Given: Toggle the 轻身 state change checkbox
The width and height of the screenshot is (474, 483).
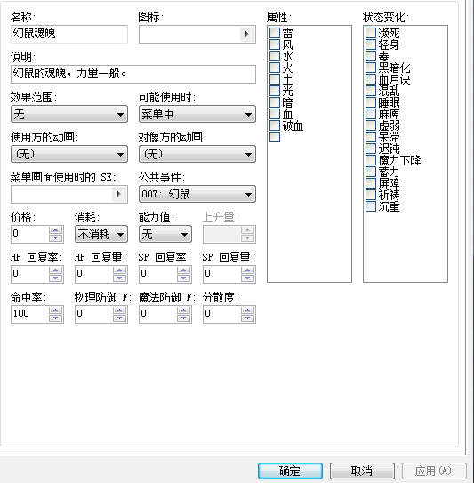Looking at the screenshot, I should tap(371, 44).
